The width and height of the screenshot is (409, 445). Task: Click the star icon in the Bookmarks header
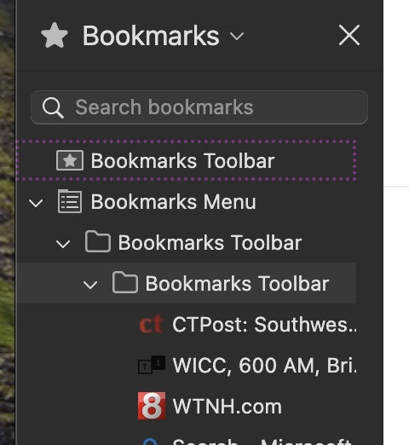click(x=55, y=36)
